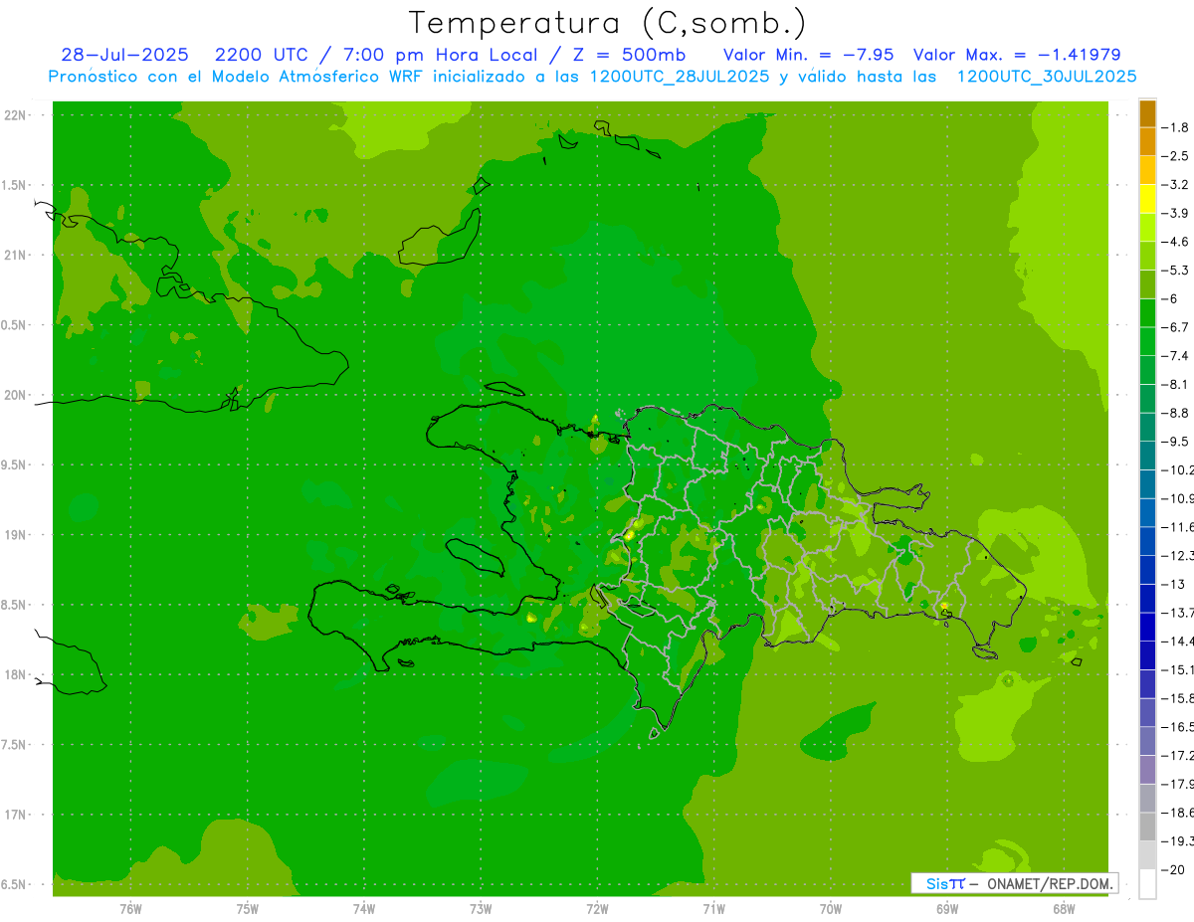Click the "17N" latitude label
This screenshot has height=922, width=1194.
16,815
